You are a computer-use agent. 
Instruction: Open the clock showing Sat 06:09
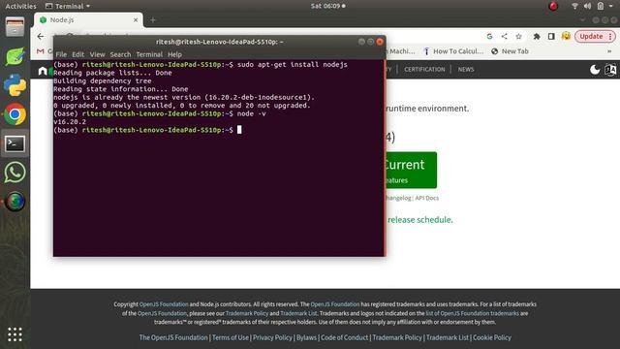pyautogui.click(x=327, y=6)
